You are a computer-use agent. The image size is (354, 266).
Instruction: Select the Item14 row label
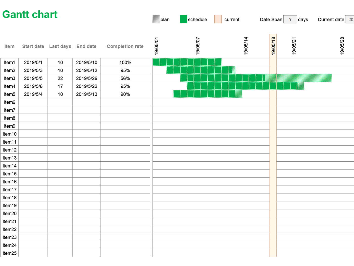point(9,166)
